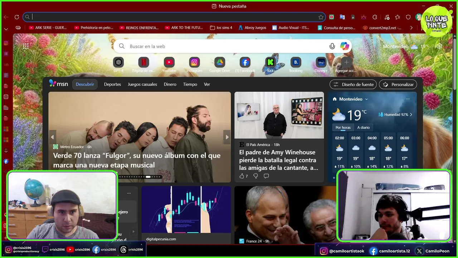Open the weather card more options menu
This screenshot has height=258, width=458.
[408, 99]
